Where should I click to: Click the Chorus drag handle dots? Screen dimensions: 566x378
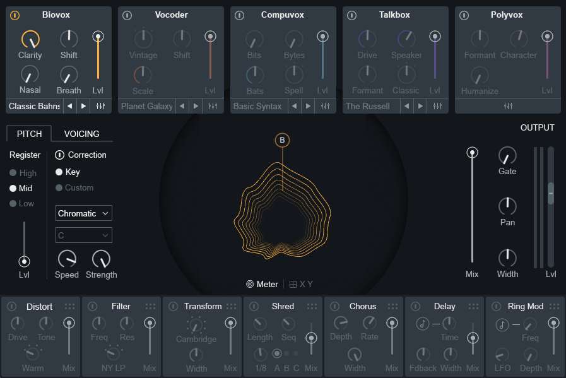[x=392, y=307]
